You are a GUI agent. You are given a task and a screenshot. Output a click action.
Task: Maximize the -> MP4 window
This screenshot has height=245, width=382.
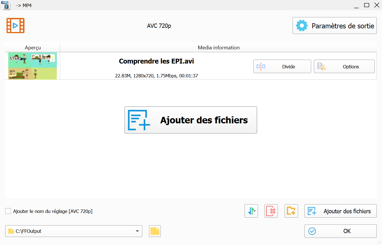point(367,5)
